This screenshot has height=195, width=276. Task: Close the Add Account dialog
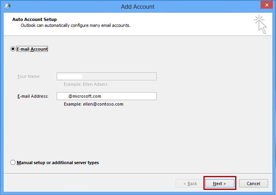tap(266, 5)
